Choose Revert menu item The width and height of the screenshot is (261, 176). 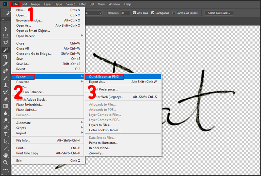(48, 69)
